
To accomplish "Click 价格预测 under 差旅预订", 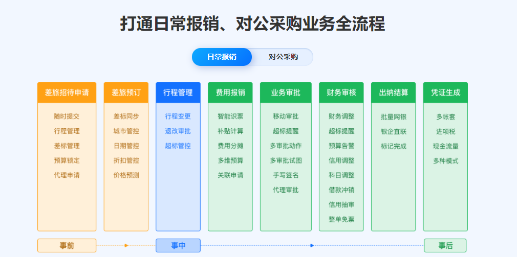I will tap(126, 175).
